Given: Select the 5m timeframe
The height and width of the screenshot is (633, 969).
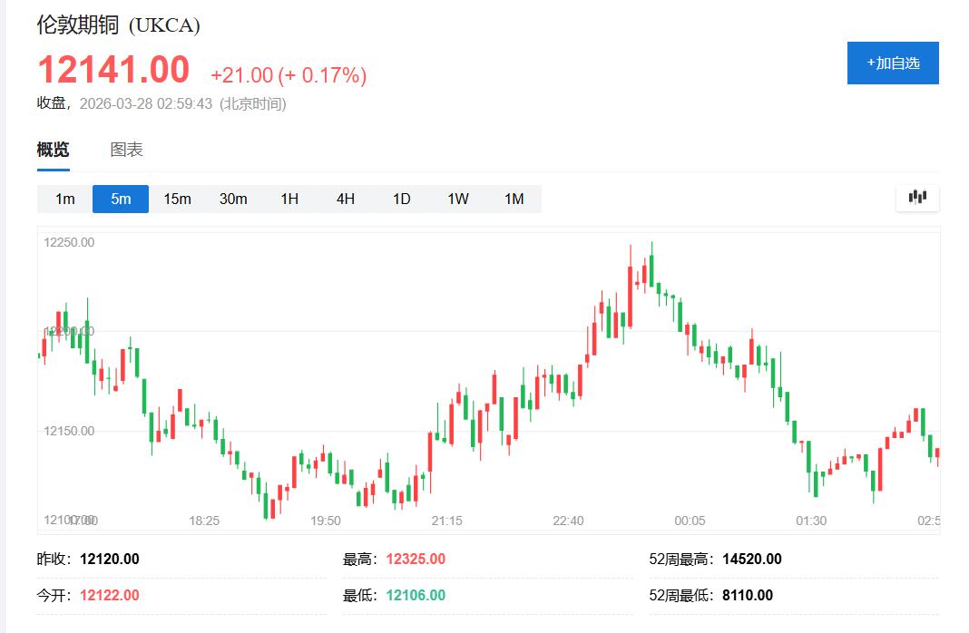Looking at the screenshot, I should [120, 199].
